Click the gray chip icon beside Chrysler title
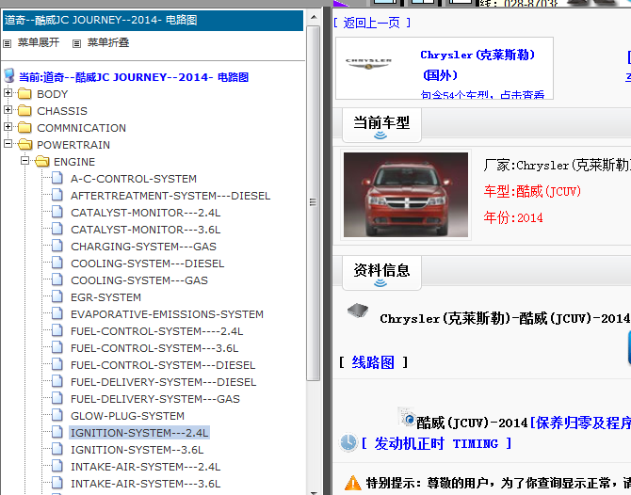The width and height of the screenshot is (631, 495). tap(357, 310)
